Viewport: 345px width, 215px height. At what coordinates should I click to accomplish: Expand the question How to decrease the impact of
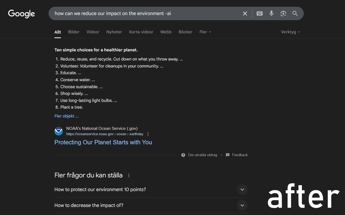(x=242, y=205)
